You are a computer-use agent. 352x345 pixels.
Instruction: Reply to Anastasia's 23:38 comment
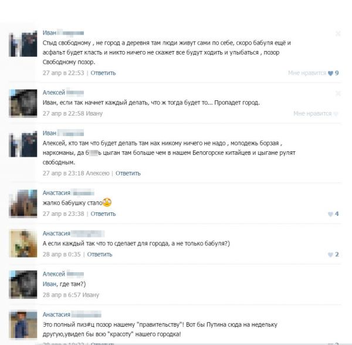tap(103, 214)
